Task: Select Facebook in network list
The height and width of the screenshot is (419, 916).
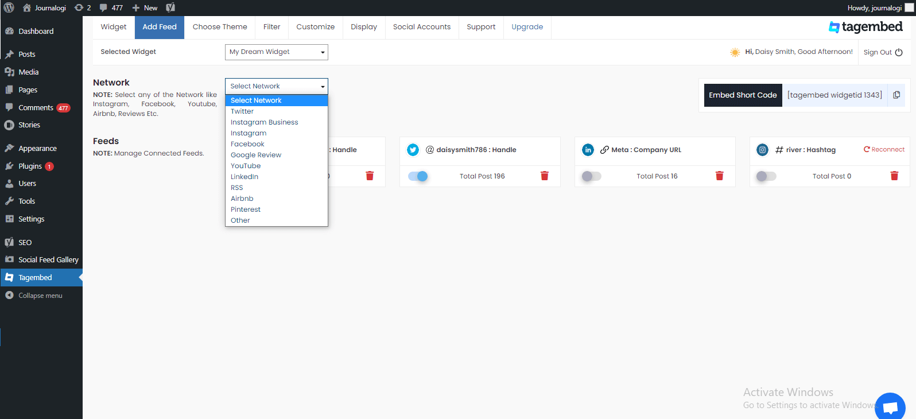Action: 277,144
